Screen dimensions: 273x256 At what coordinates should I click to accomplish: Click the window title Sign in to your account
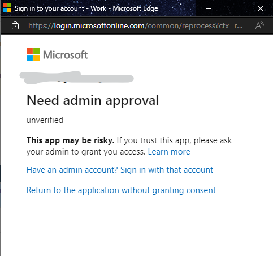tap(49, 8)
